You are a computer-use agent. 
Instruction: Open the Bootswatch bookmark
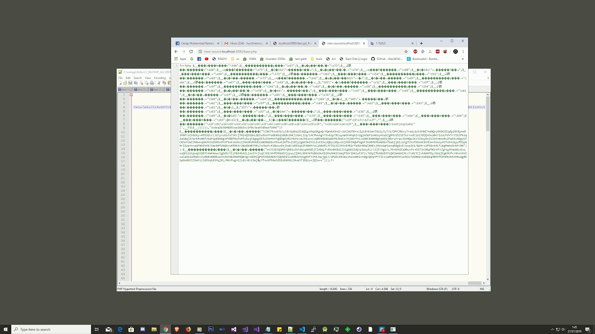(423, 59)
